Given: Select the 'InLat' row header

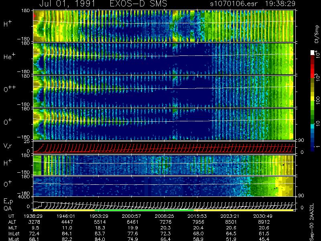Looking at the screenshot, I should click(14, 233).
